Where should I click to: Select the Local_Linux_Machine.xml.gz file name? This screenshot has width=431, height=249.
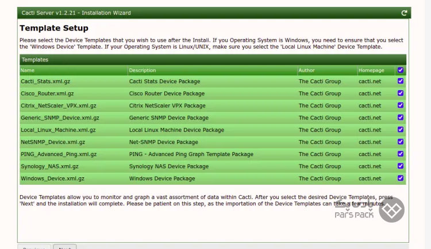coord(58,130)
